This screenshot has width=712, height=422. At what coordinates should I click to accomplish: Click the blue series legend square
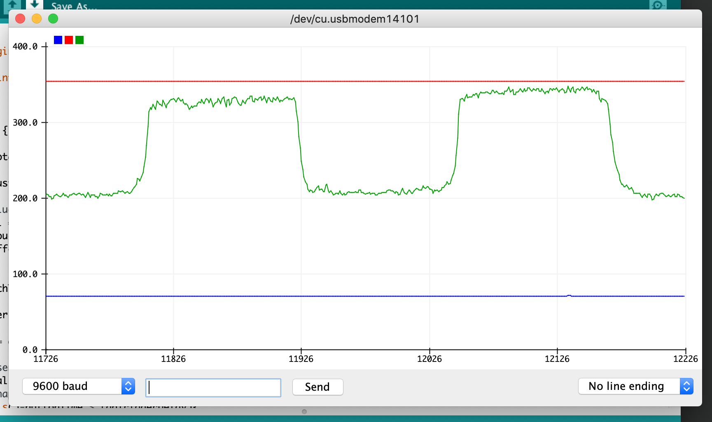pyautogui.click(x=58, y=40)
